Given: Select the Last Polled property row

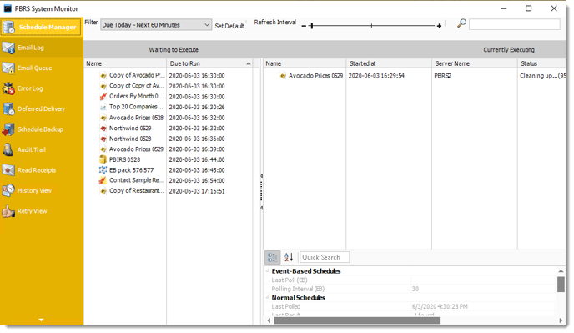Looking at the screenshot, I should [410, 306].
